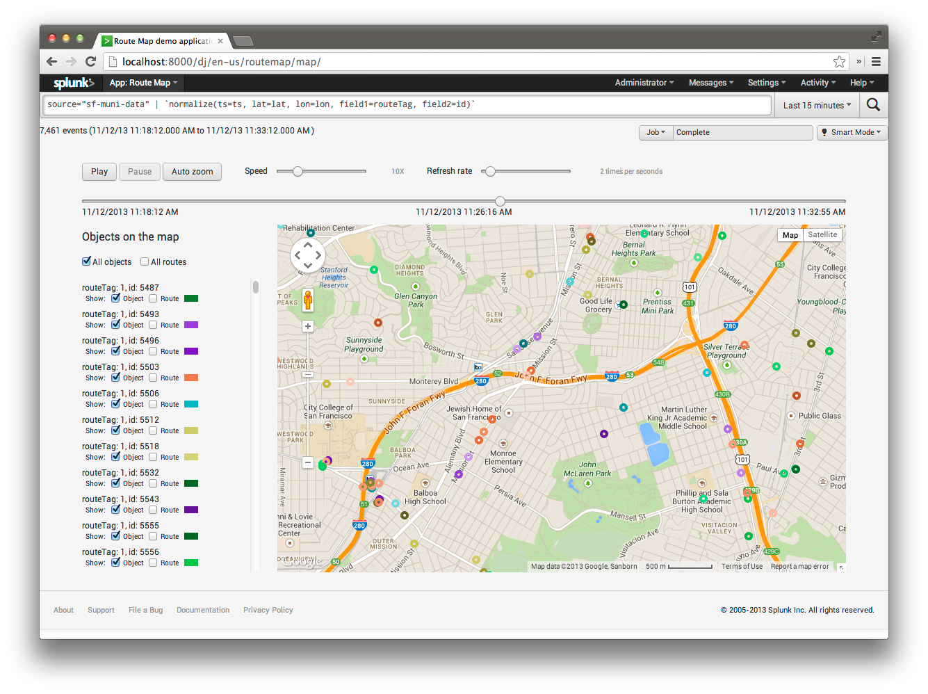Toggle the All objects checkbox
This screenshot has width=928, height=694.
click(x=87, y=261)
